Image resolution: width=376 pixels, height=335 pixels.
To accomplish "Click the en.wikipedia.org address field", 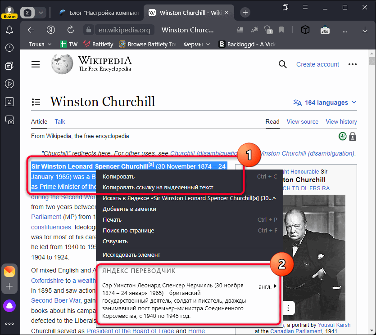I will pos(124,30).
